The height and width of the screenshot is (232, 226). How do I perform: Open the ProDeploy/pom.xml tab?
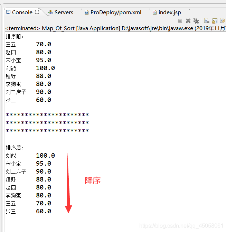click(x=116, y=12)
